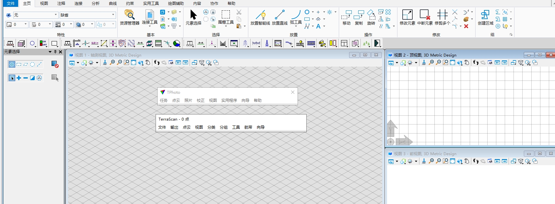Click the trees icon in Terra toolbar
The image size is (555, 204).
[x=366, y=43]
